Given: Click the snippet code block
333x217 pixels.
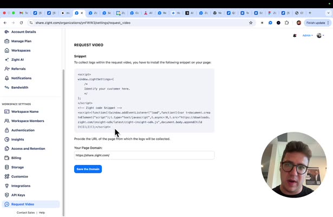Looking at the screenshot, I should (x=144, y=100).
